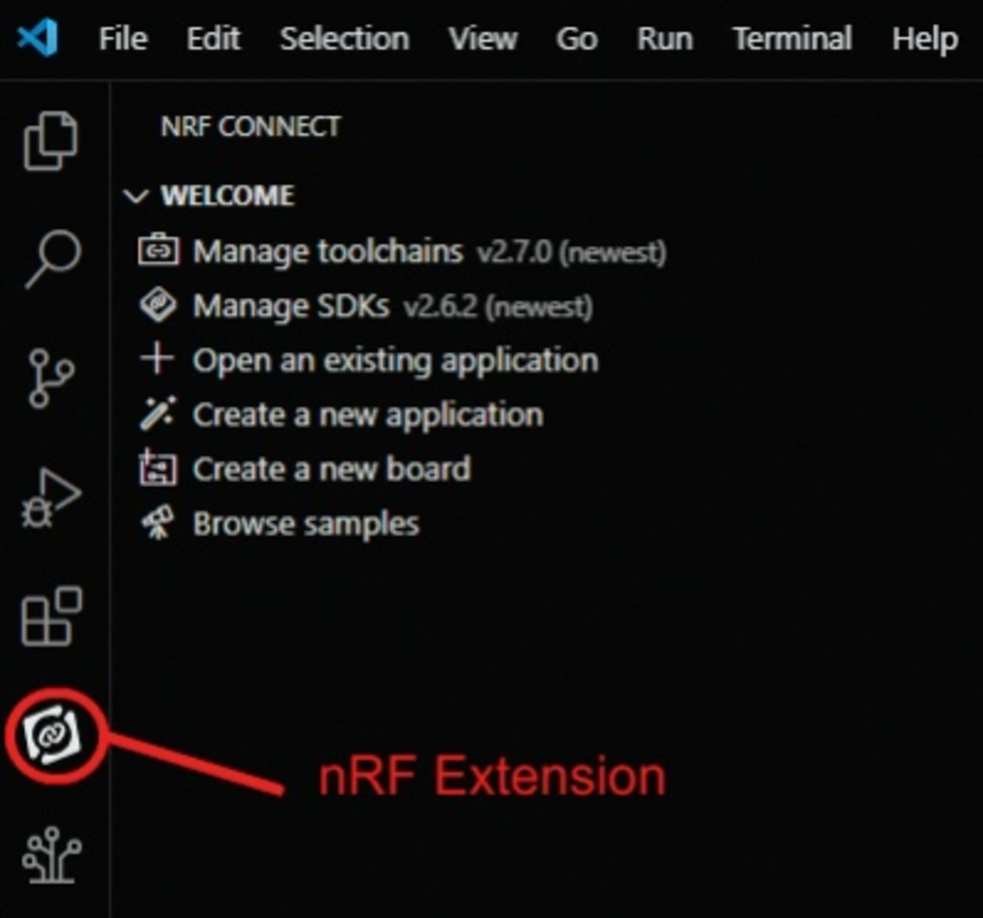Click the tree-shaped icon below nRF Connect
The height and width of the screenshot is (918, 983).
point(51,854)
